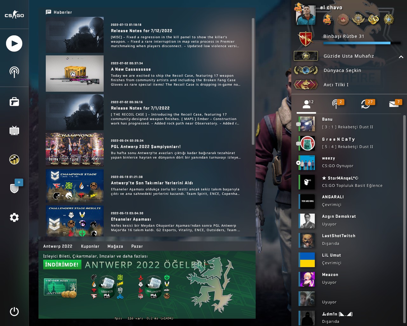Click Banu's Rekabetçi Dust II match status
The image size is (407, 326).
(348, 127)
